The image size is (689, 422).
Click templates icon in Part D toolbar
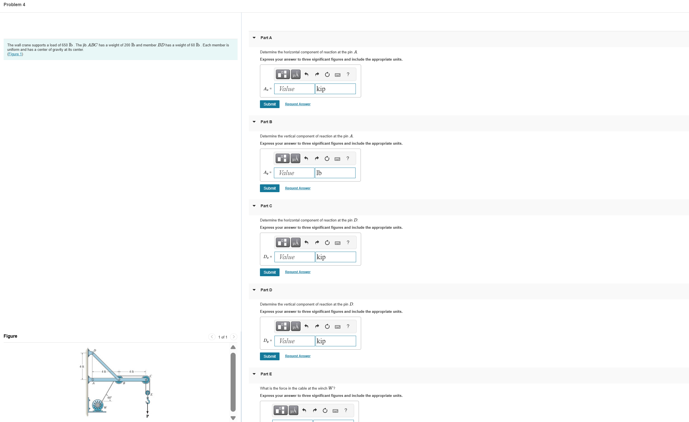tap(283, 326)
